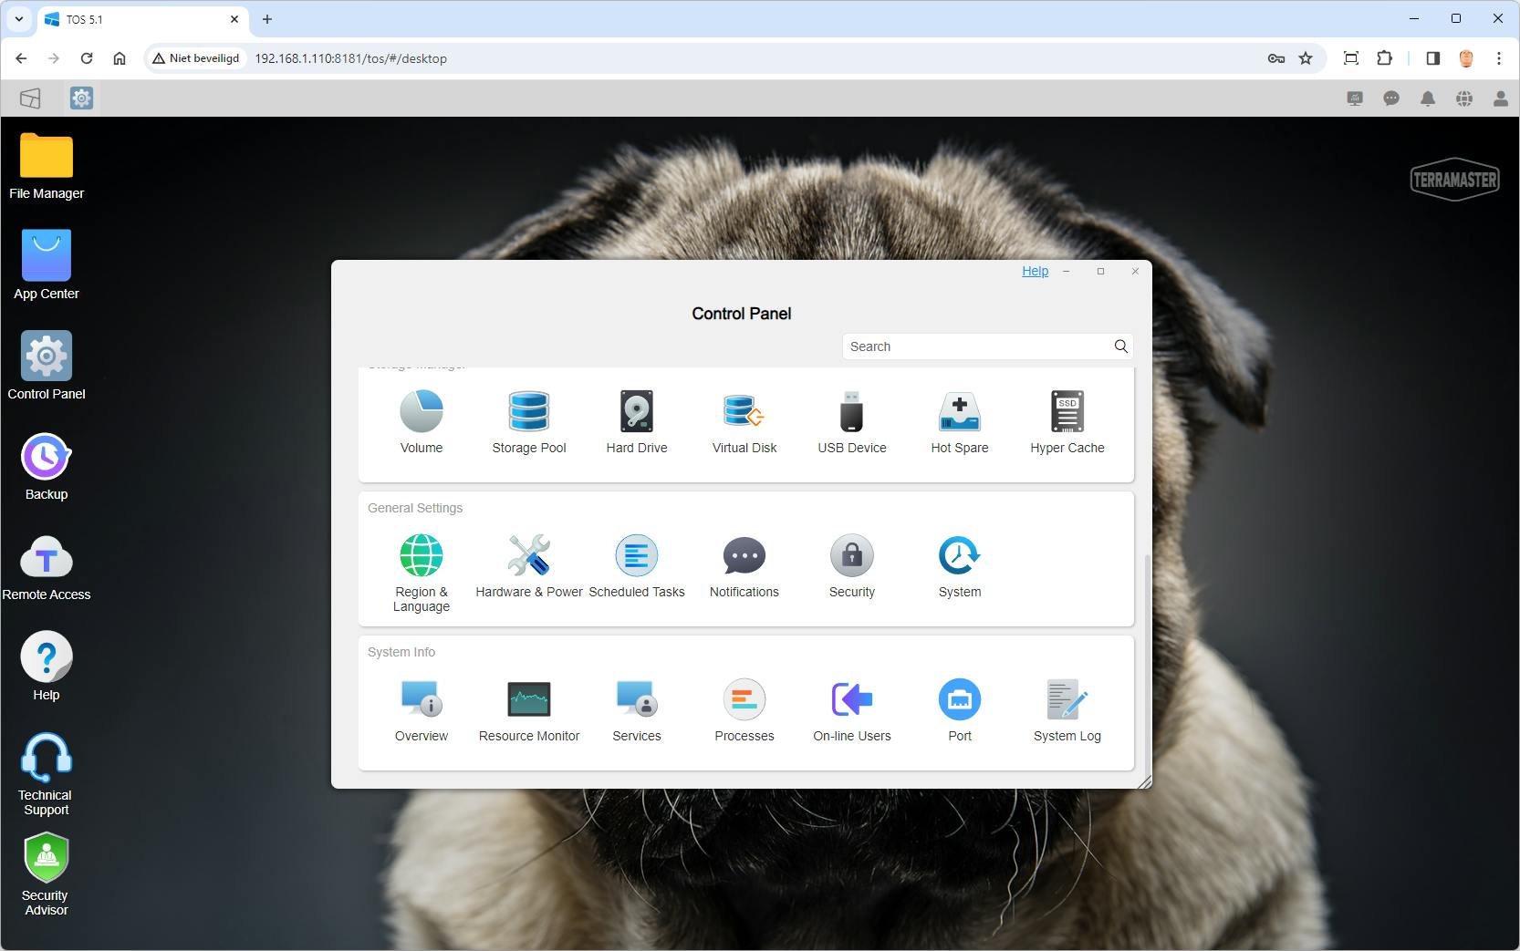Go back in browser history
Viewport: 1520px width, 951px height.
[21, 58]
